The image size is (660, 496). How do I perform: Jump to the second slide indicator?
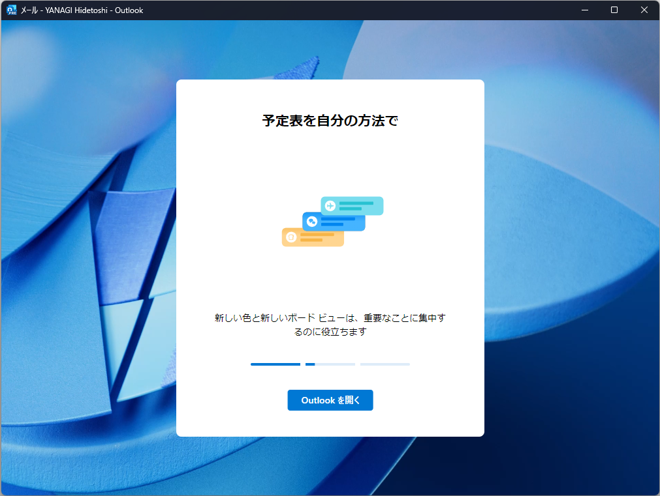coord(330,364)
